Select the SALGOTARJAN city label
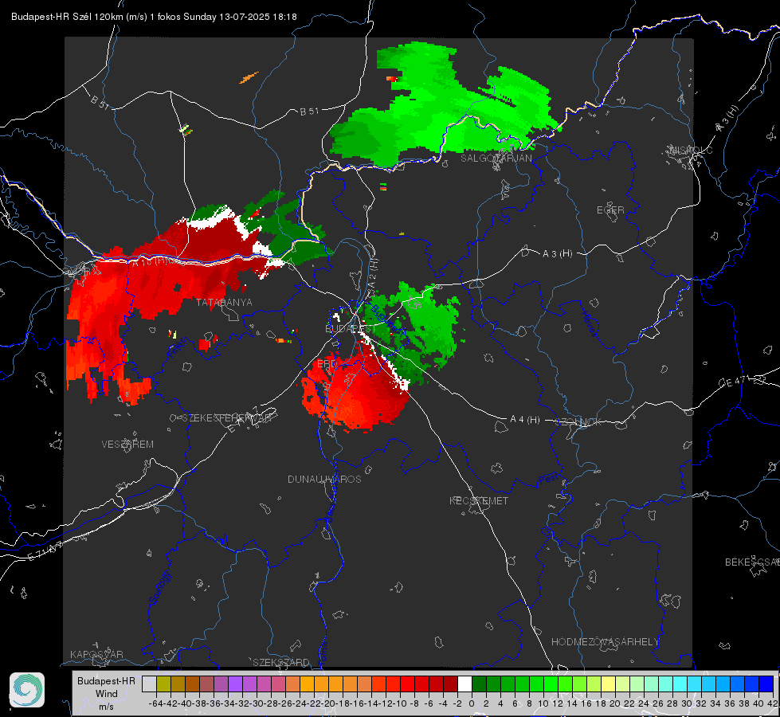Viewport: 780px width, 717px height. tap(496, 159)
